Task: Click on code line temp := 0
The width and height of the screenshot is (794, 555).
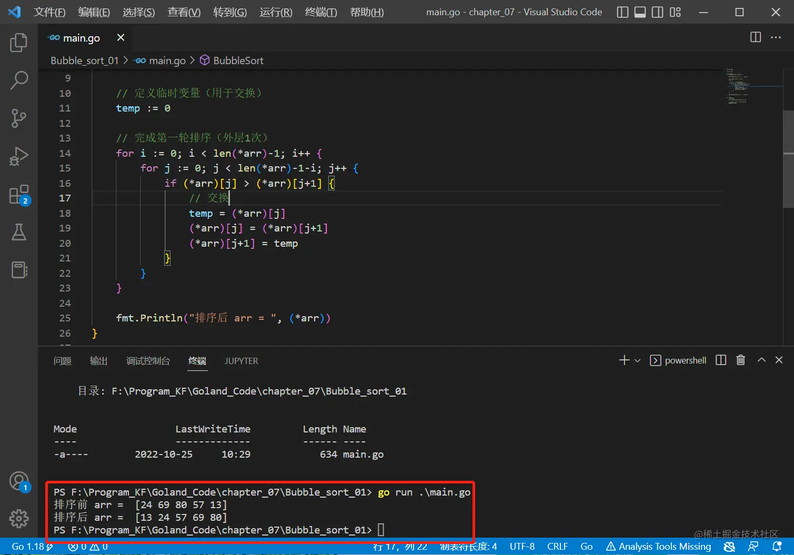Action: click(143, 108)
